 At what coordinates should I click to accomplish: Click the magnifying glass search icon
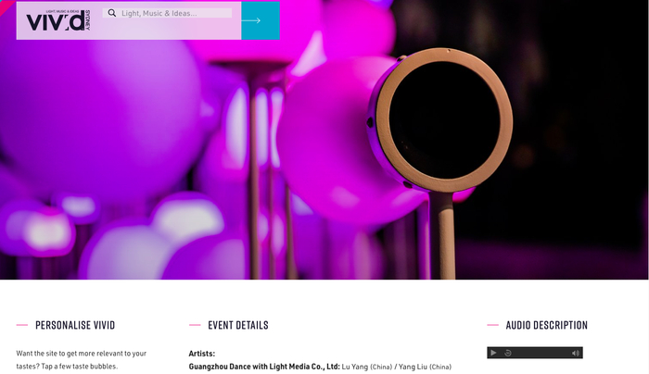[x=112, y=13]
